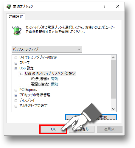This screenshot has width=135, height=148.
Task: Click the green battery plug icon
Action: (17, 30)
